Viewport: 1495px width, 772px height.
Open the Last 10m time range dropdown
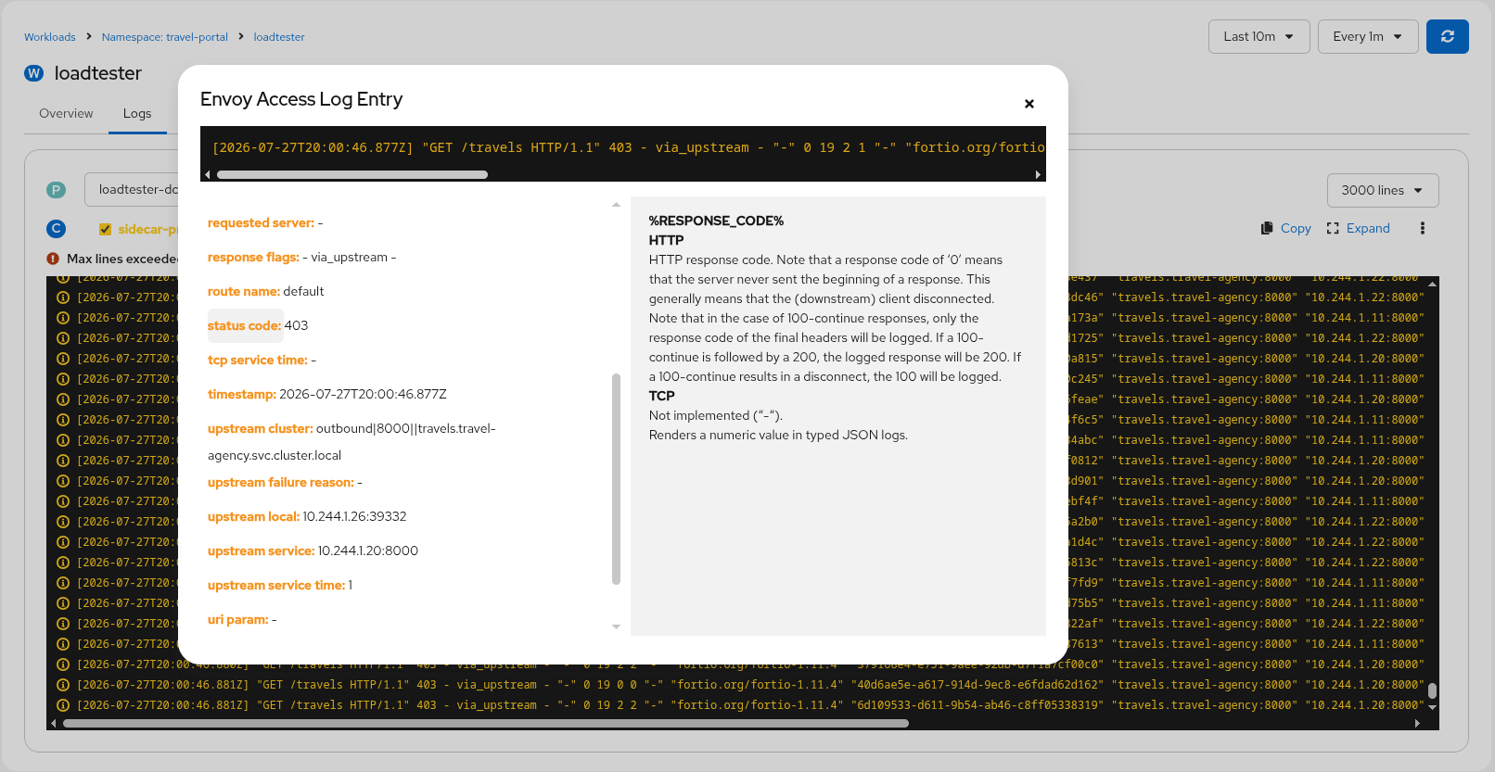point(1259,37)
